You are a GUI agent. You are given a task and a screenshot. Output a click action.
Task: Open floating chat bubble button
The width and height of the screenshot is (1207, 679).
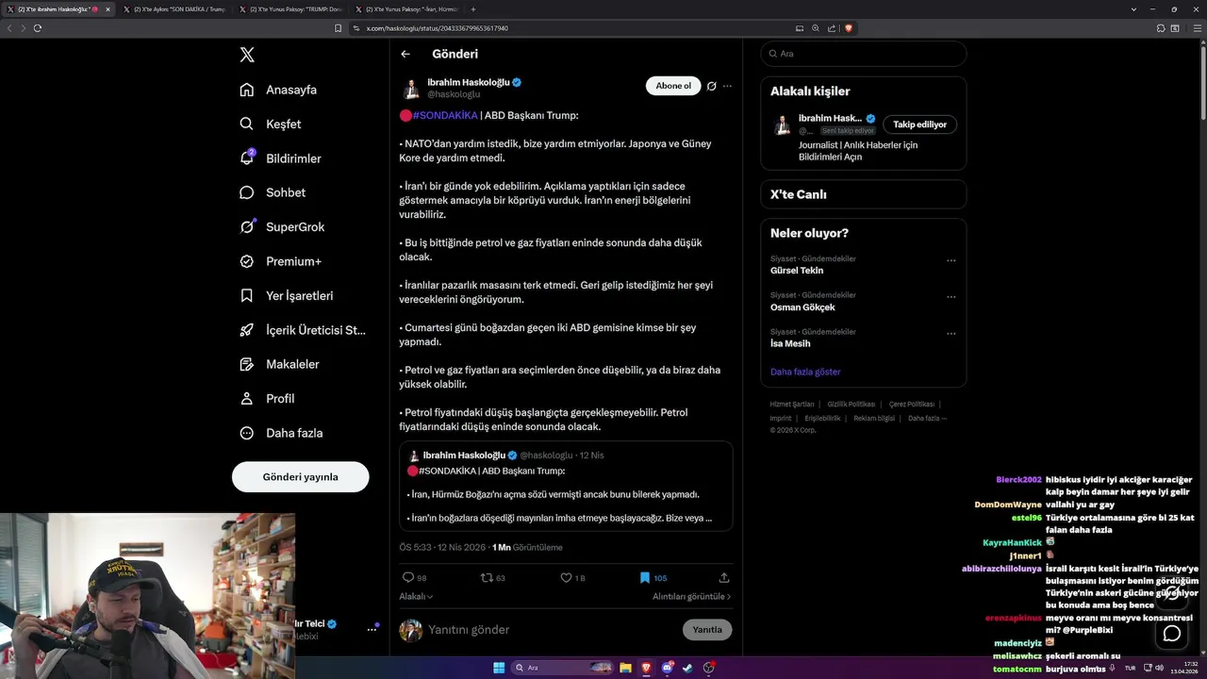click(x=1172, y=634)
